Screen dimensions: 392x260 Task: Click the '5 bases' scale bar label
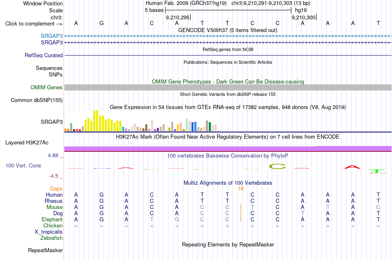click(x=154, y=10)
